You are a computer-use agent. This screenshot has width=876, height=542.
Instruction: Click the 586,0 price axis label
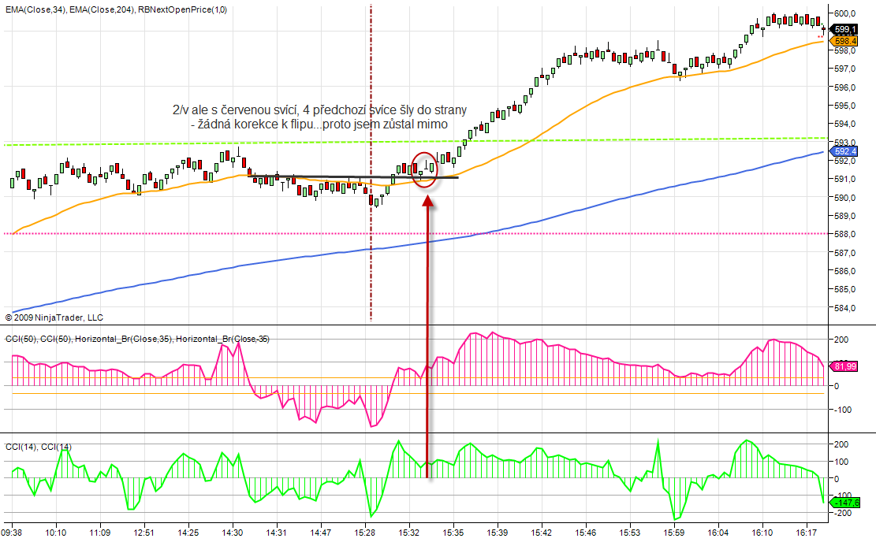coord(844,271)
